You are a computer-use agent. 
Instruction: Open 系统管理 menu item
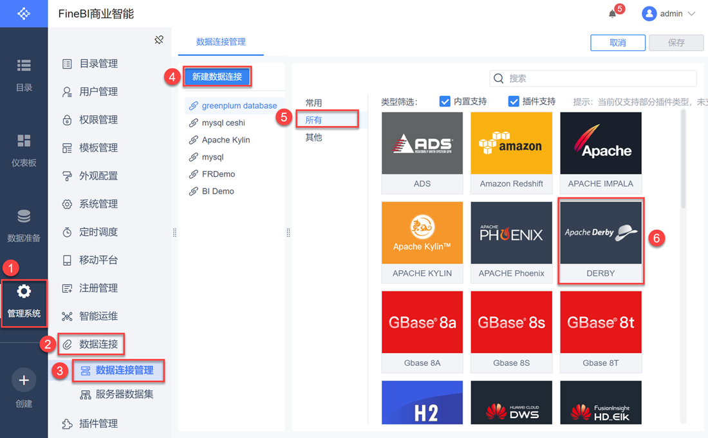90,204
